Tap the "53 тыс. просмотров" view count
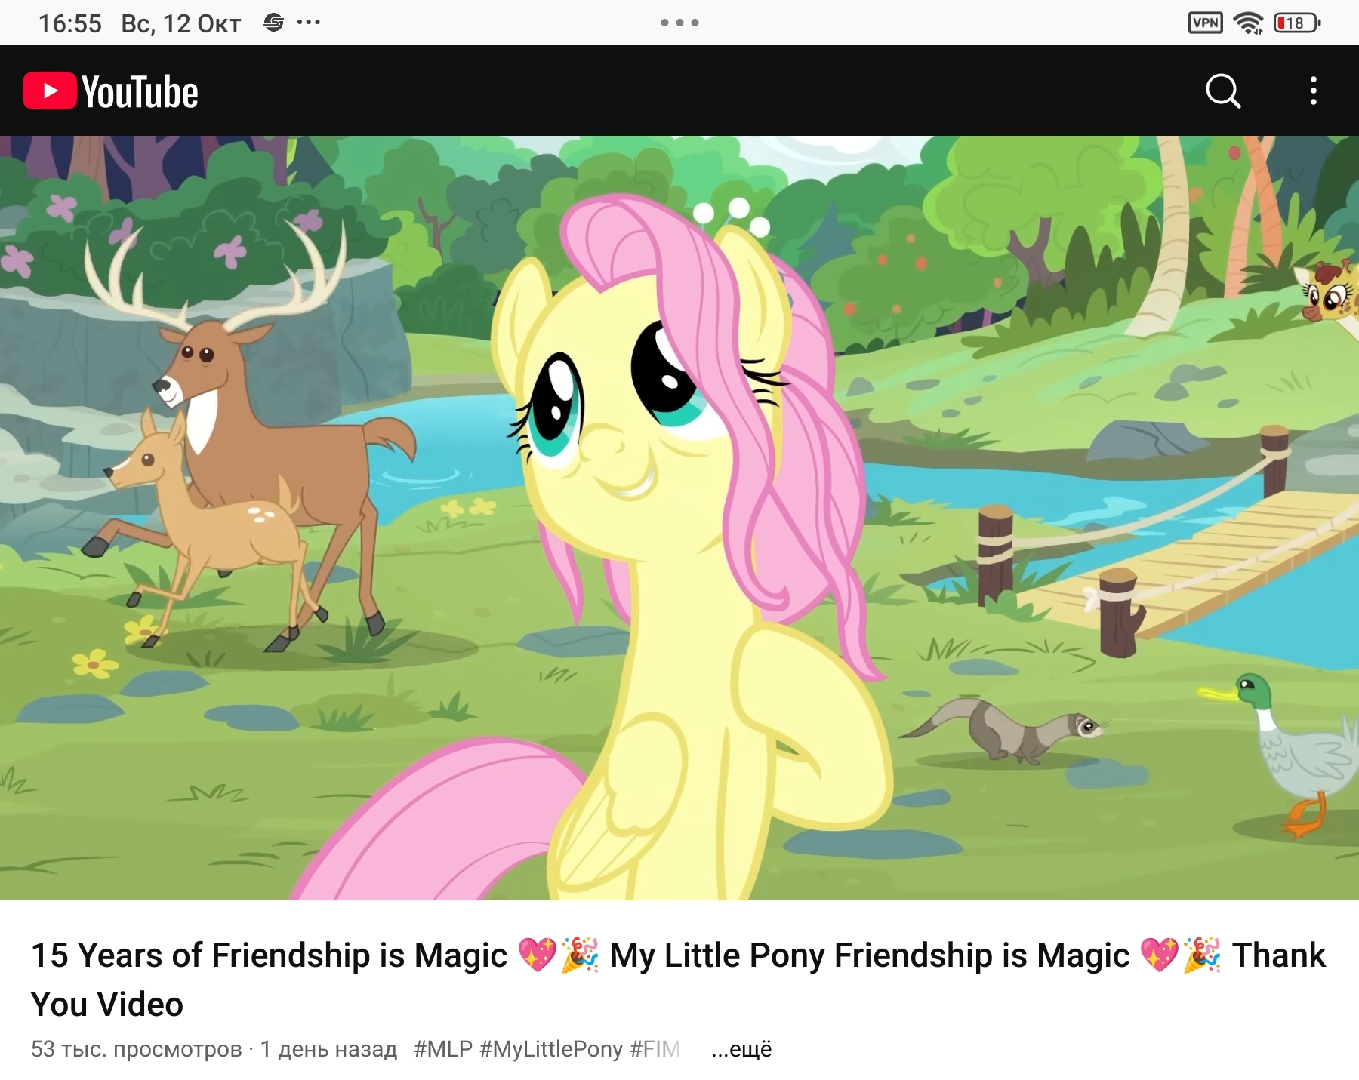The image size is (1359, 1080). click(x=137, y=1049)
